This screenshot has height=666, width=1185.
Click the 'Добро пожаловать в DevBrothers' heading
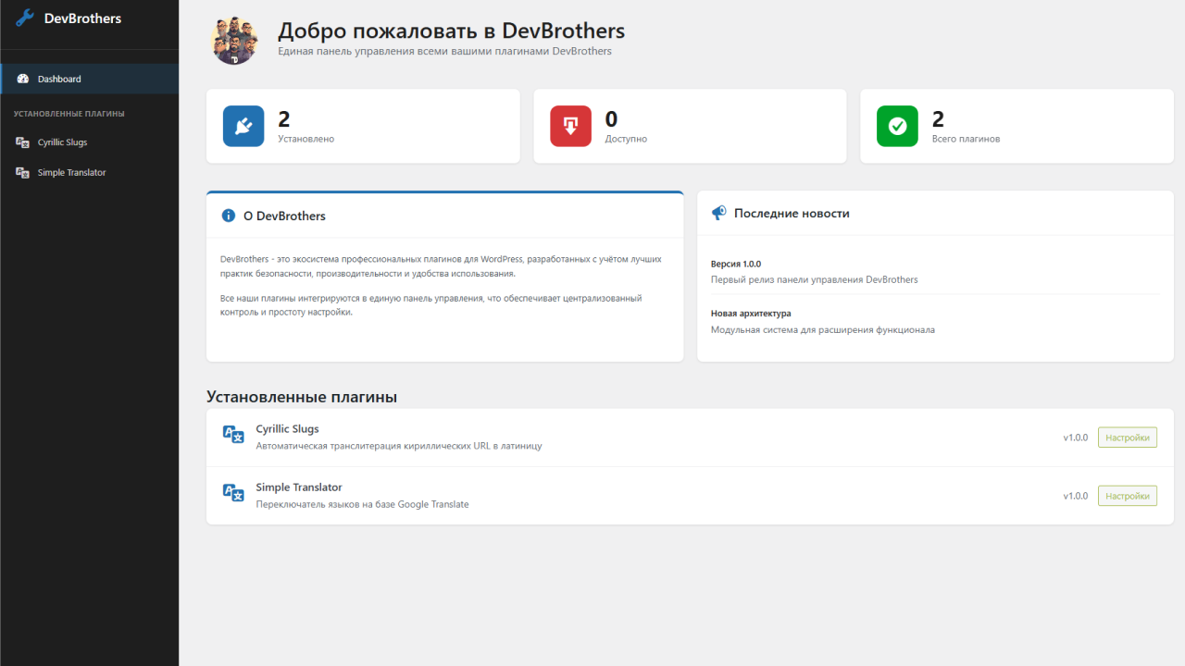[x=452, y=31]
